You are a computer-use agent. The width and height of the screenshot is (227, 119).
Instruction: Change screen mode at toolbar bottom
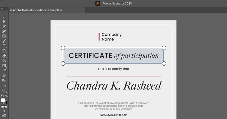[x=4, y=116]
